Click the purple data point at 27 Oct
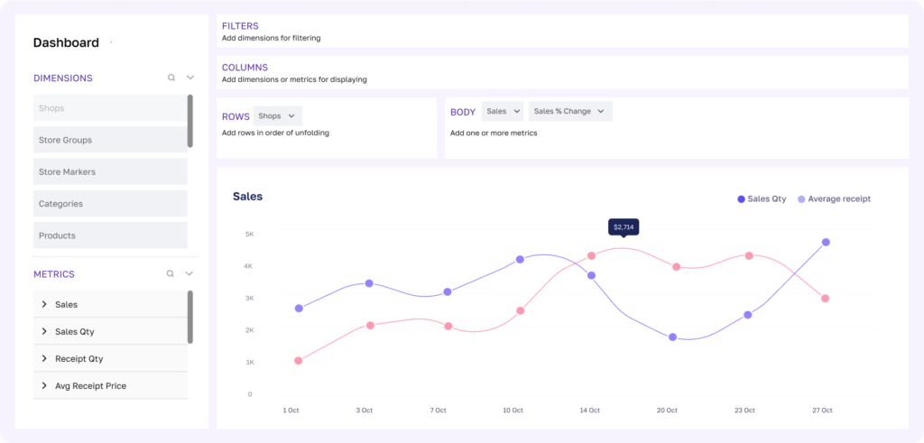Viewport: 924px width, 443px height. click(826, 242)
